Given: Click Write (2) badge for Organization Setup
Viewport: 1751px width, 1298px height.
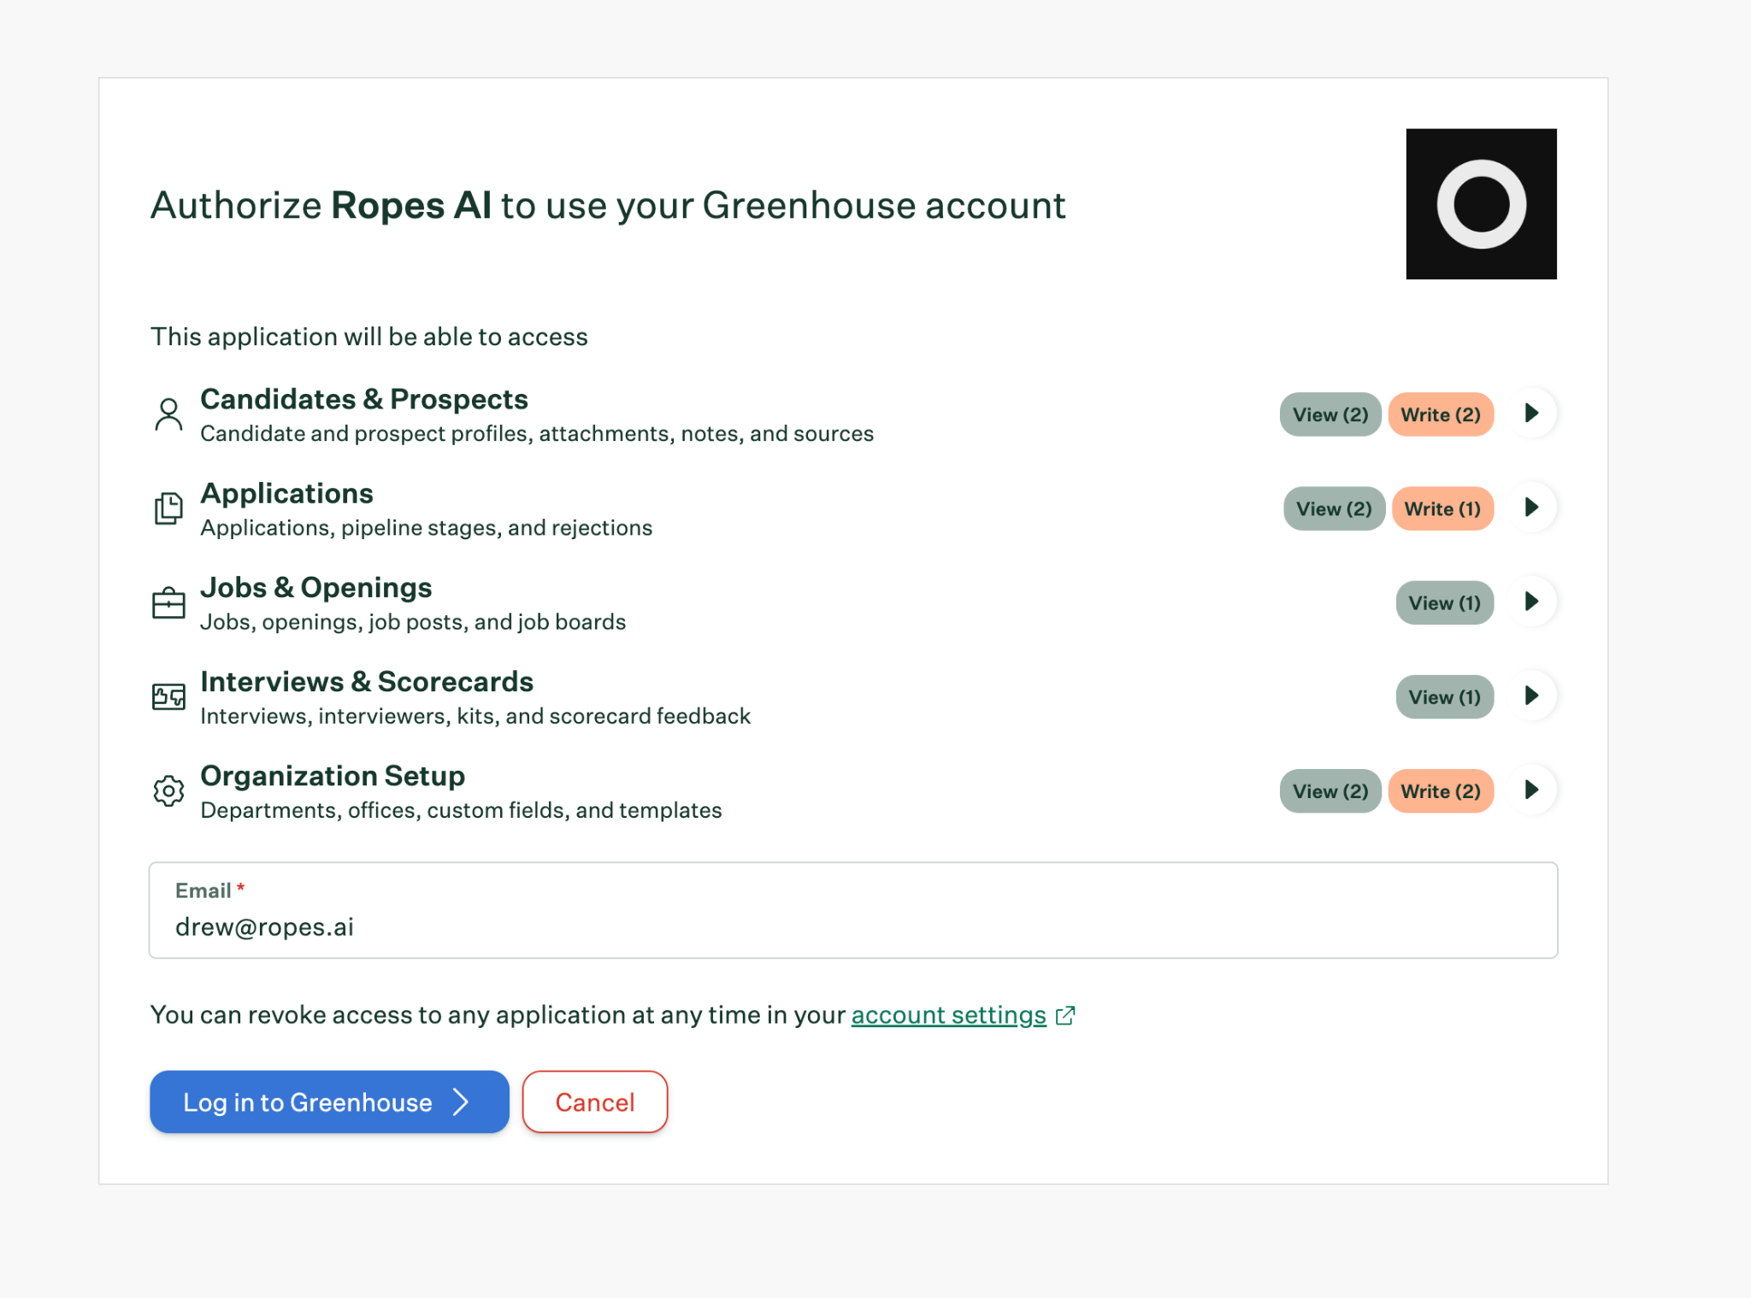Looking at the screenshot, I should tap(1441, 790).
